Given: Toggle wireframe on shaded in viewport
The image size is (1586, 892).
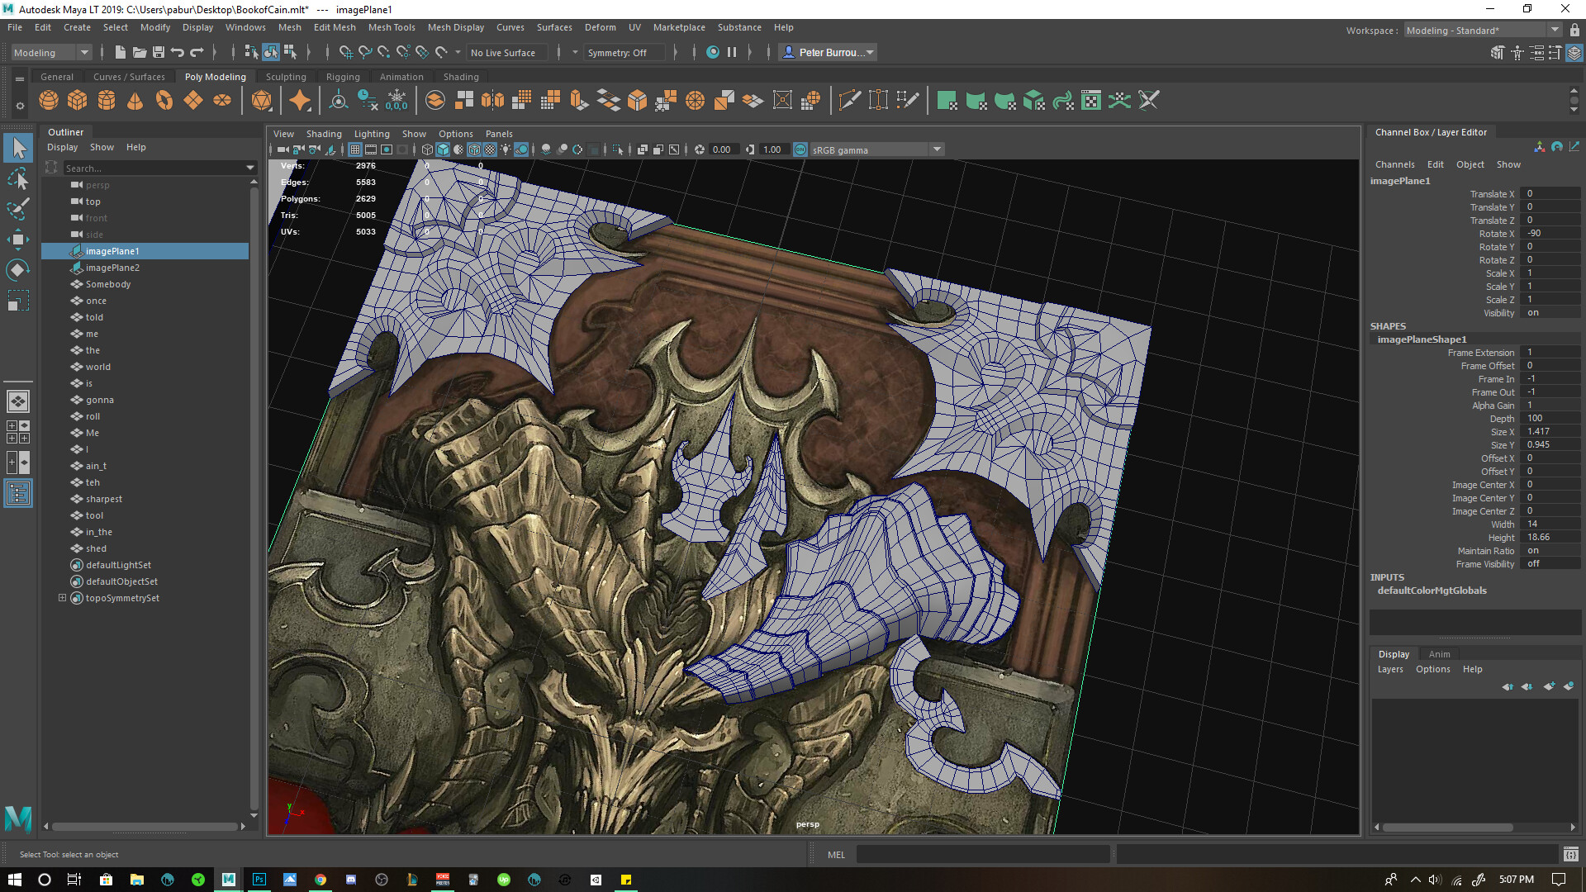Looking at the screenshot, I should [474, 149].
